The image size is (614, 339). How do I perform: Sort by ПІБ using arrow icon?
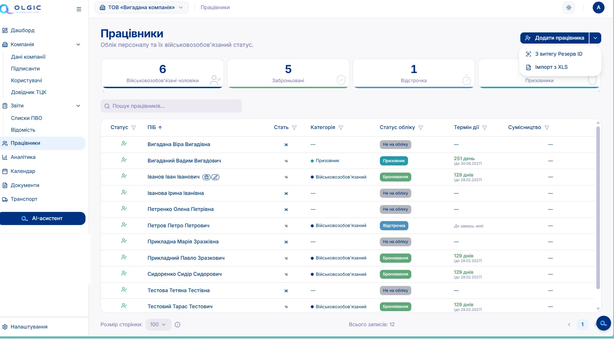(160, 128)
